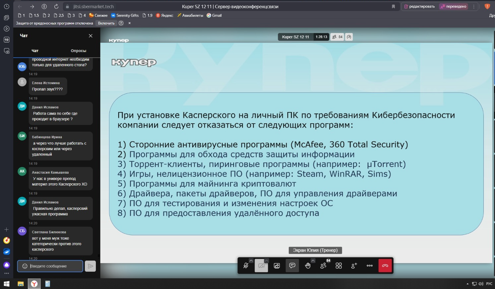Open more actions three-dot menu

[370, 266]
